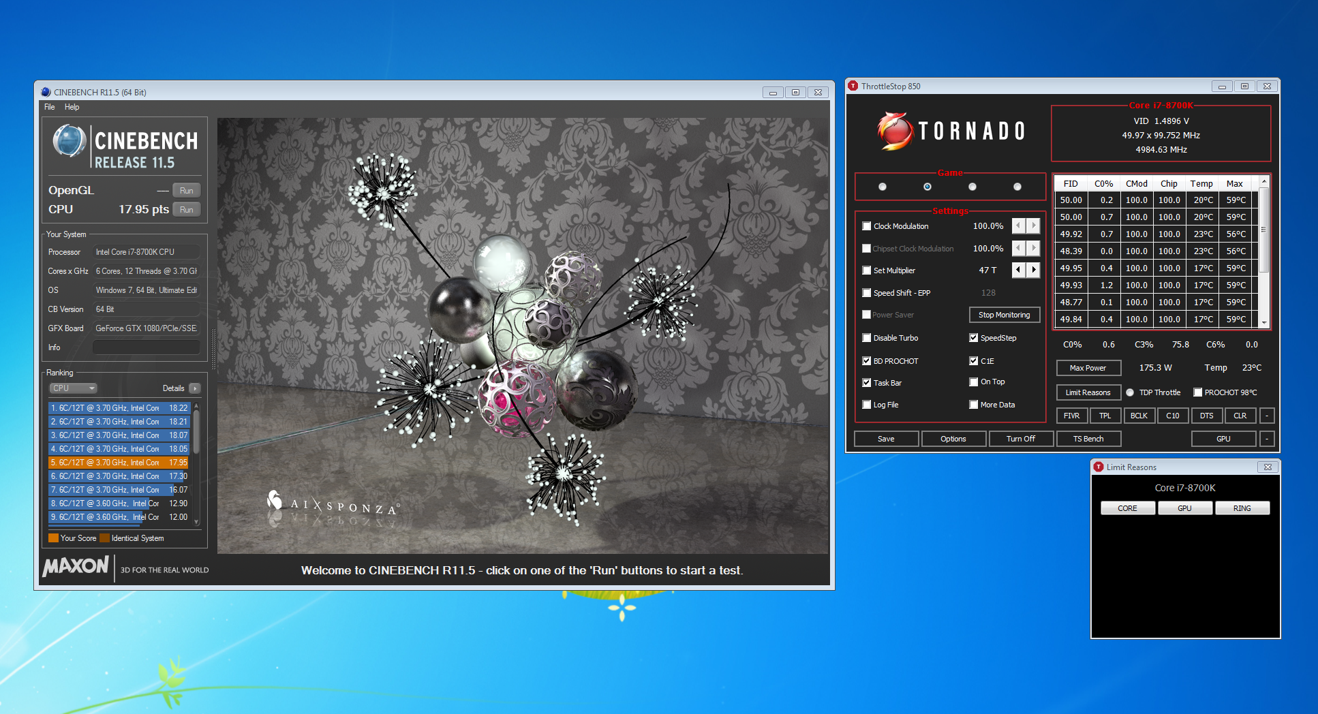Viewport: 1318px width, 714px height.
Task: Increase Set Multiplier with right arrow
Action: pos(1034,270)
